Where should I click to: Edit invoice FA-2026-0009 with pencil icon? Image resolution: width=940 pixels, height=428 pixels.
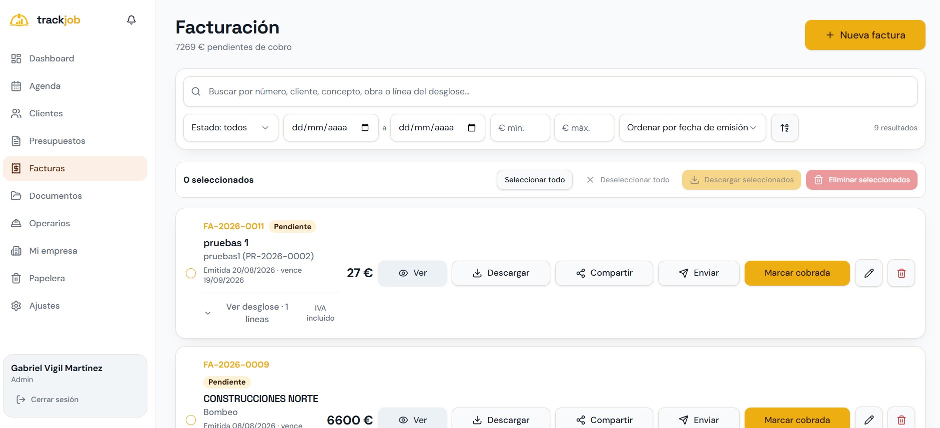(869, 420)
